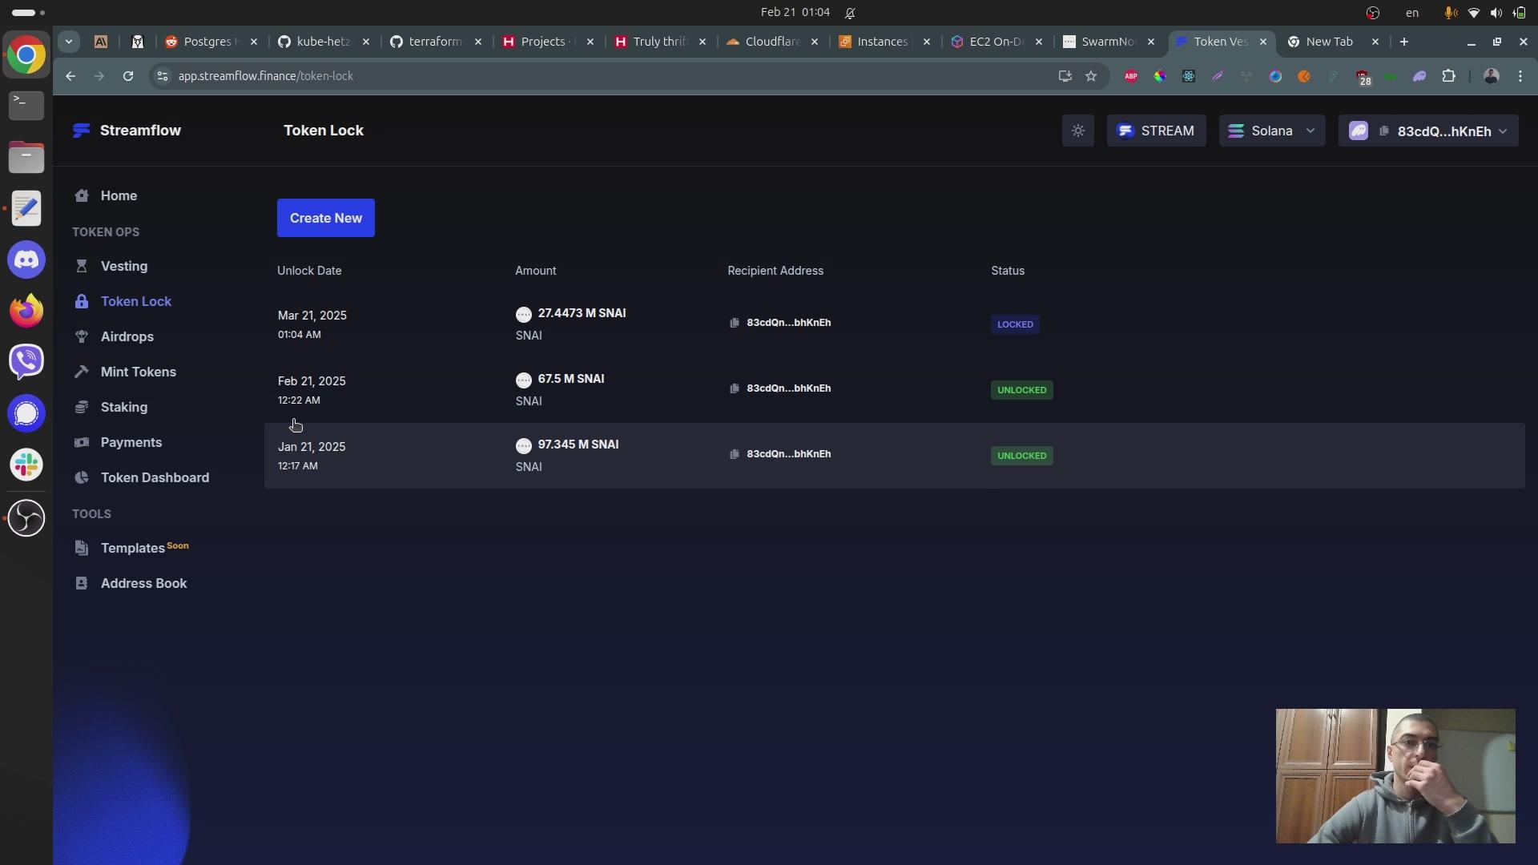Click Templates in Tools section
The width and height of the screenshot is (1538, 865).
coord(132,548)
